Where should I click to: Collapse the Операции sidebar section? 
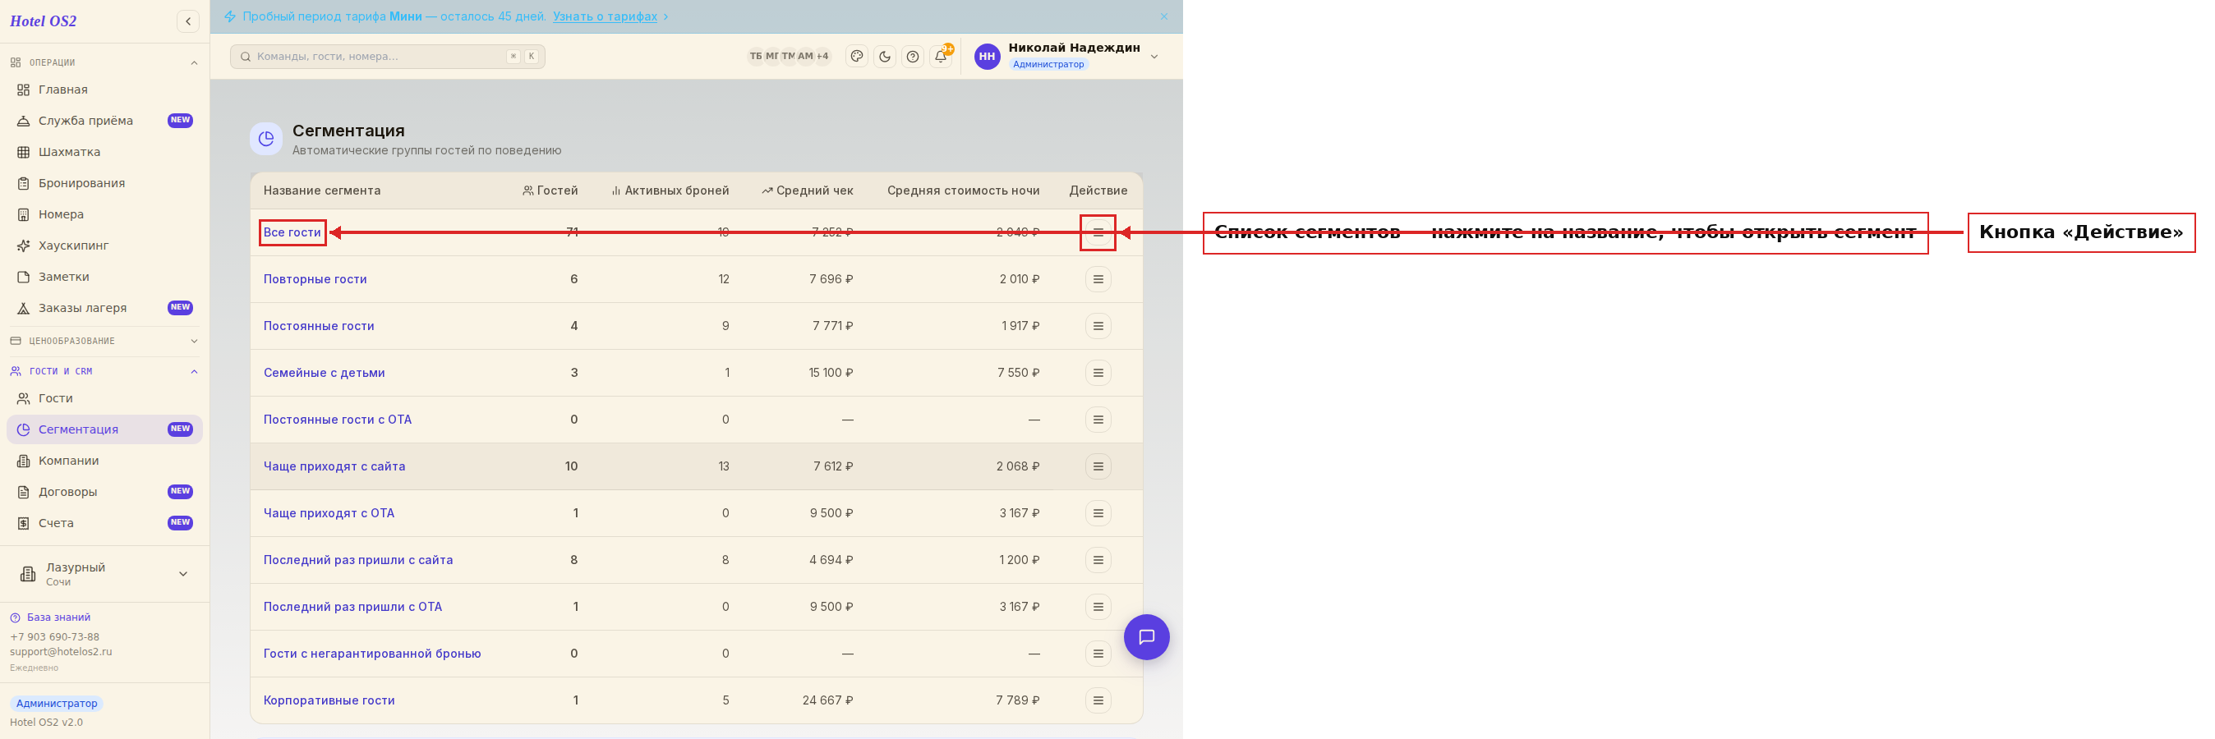point(195,62)
